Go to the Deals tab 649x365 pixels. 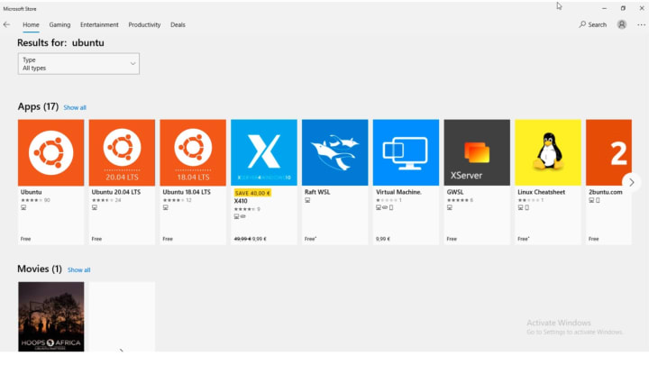[178, 25]
